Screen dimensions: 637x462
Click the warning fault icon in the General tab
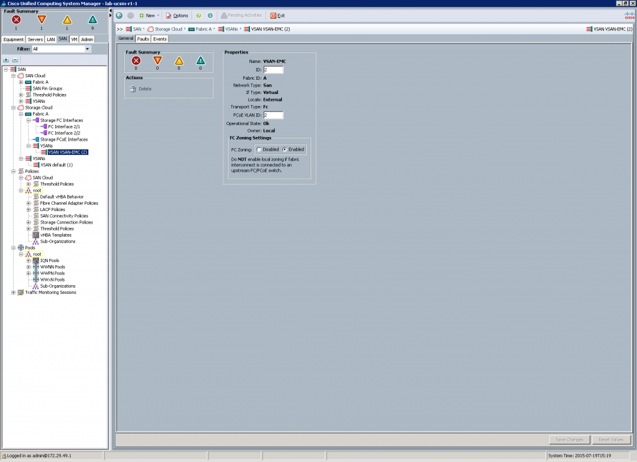point(201,60)
